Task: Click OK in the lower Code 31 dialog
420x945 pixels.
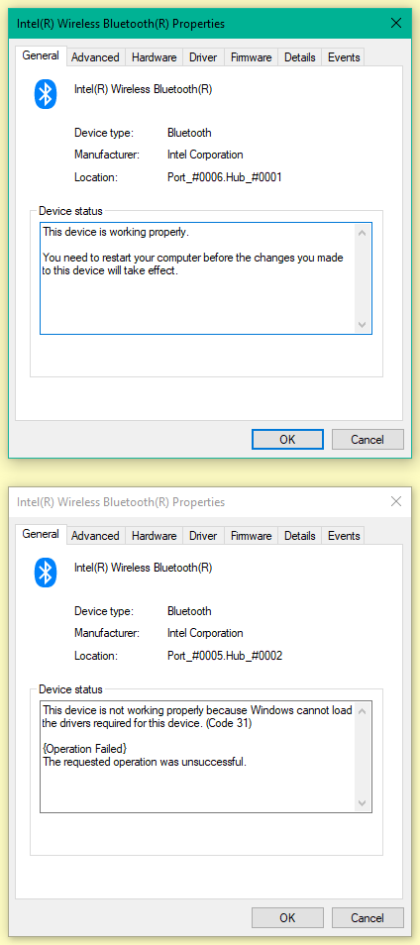Action: [x=287, y=918]
